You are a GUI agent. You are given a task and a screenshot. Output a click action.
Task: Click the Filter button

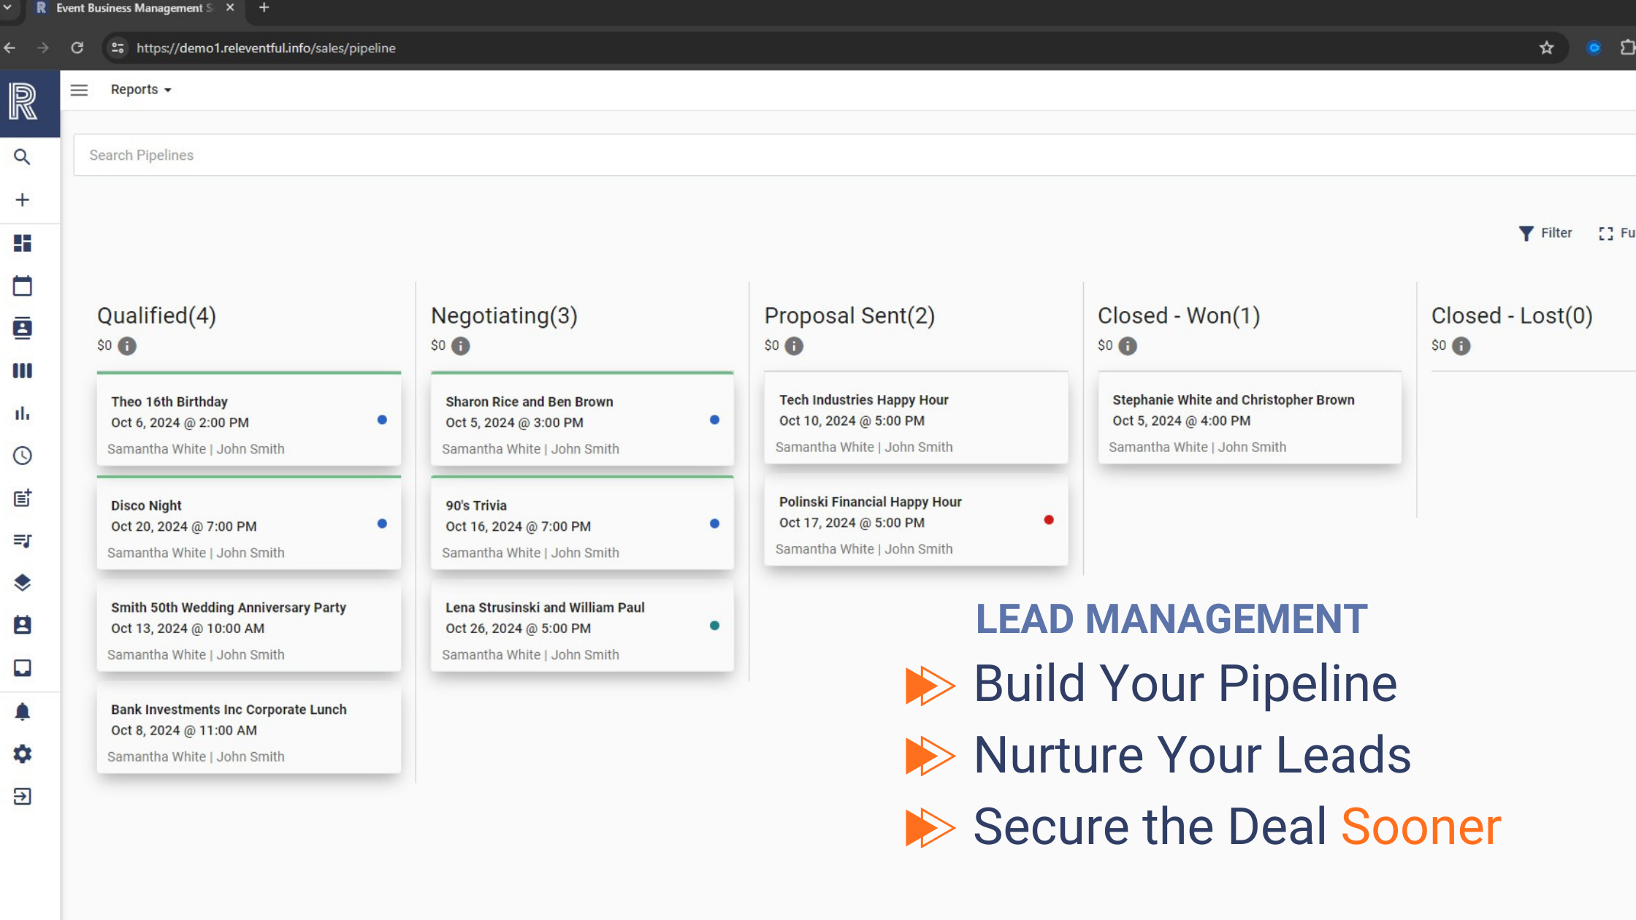pyautogui.click(x=1545, y=233)
